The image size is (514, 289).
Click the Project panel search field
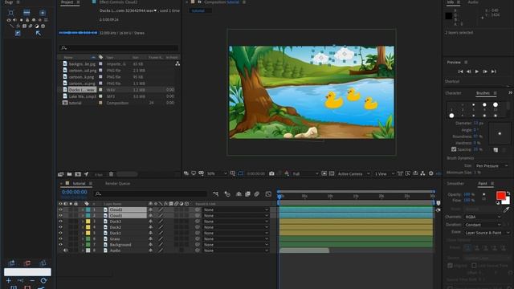119,48
